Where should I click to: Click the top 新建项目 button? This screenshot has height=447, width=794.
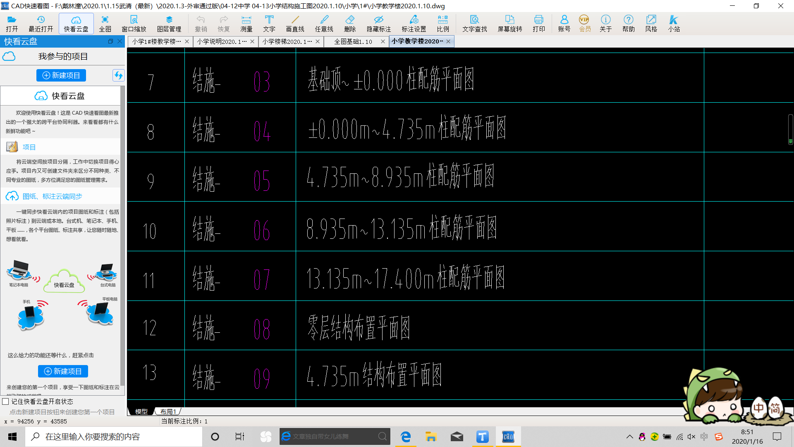point(61,75)
